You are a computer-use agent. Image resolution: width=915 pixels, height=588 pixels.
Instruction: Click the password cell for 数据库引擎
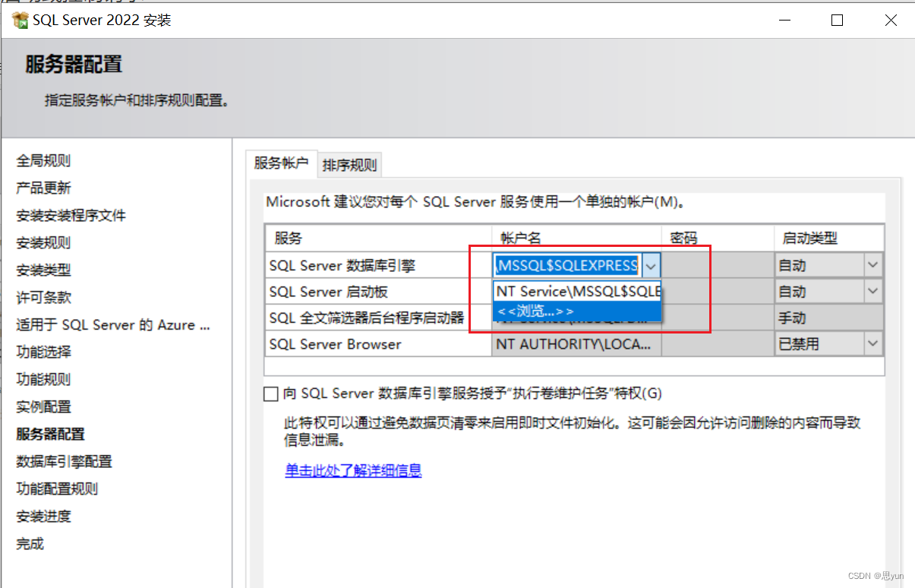[718, 265]
